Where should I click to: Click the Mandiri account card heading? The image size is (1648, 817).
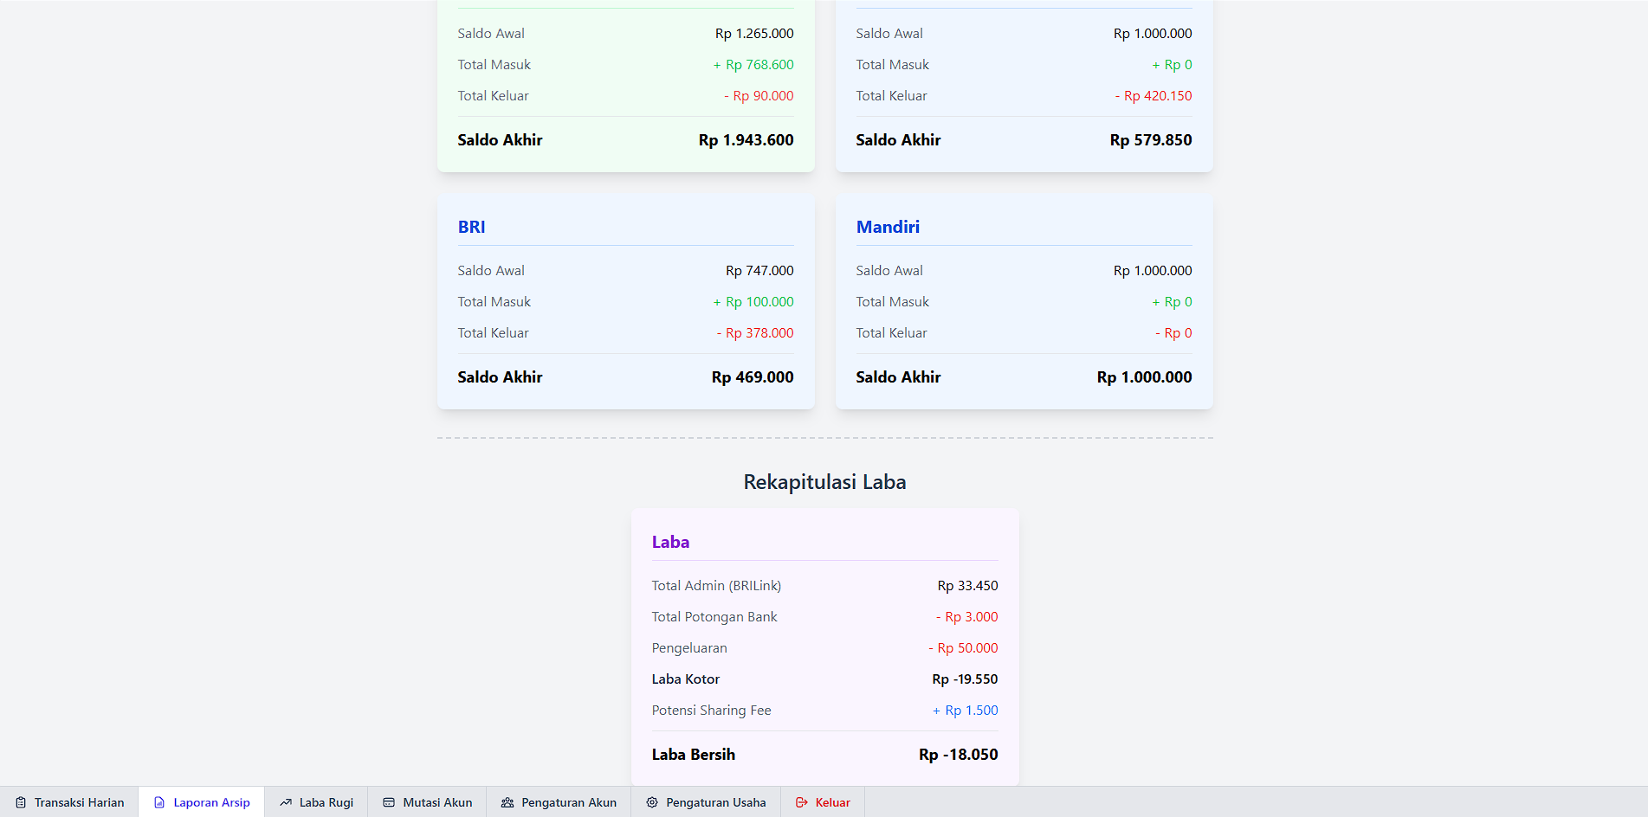coord(888,227)
